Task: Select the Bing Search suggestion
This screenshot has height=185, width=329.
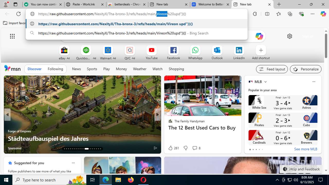Action: pos(136,33)
